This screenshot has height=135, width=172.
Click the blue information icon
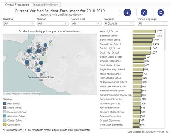pos(127,12)
